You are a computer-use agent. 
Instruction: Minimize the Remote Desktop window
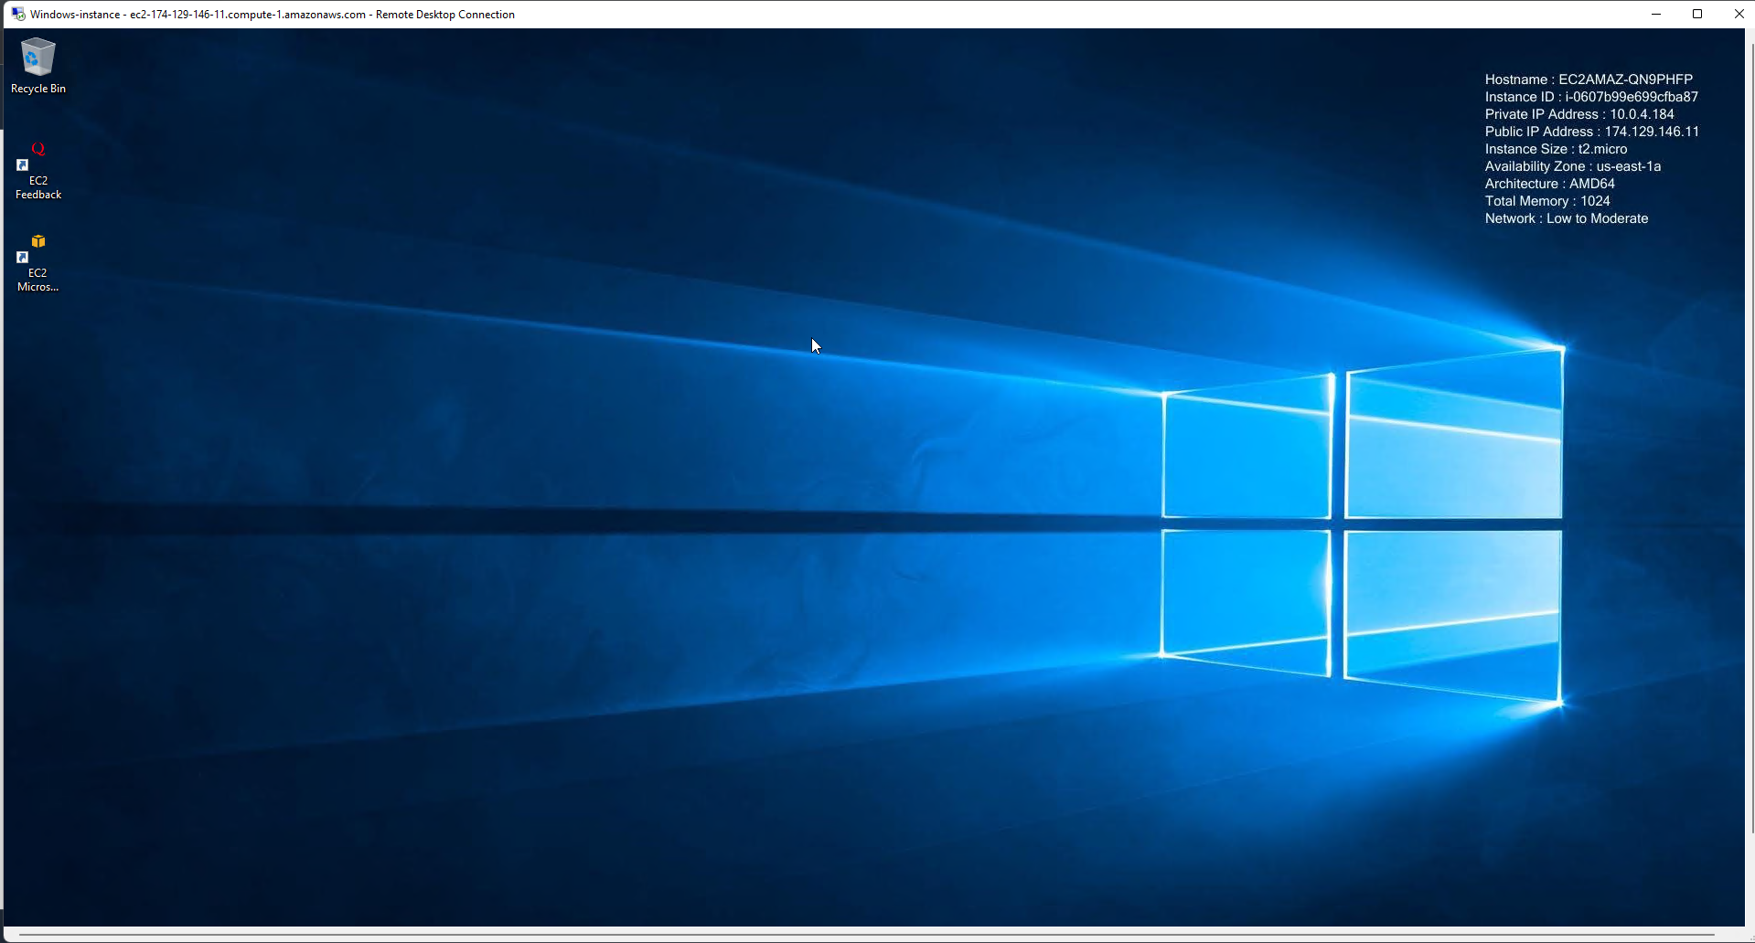coord(1656,14)
